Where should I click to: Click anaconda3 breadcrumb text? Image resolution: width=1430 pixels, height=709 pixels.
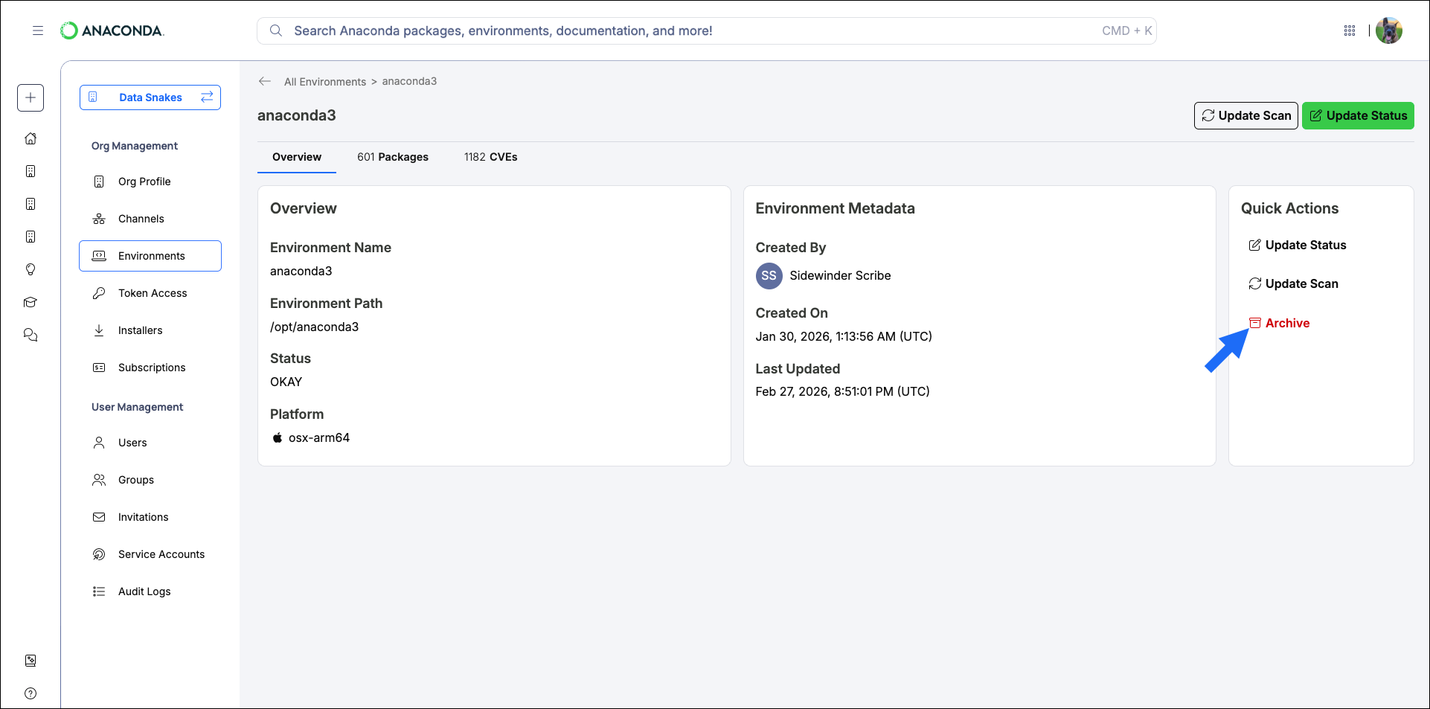(409, 81)
